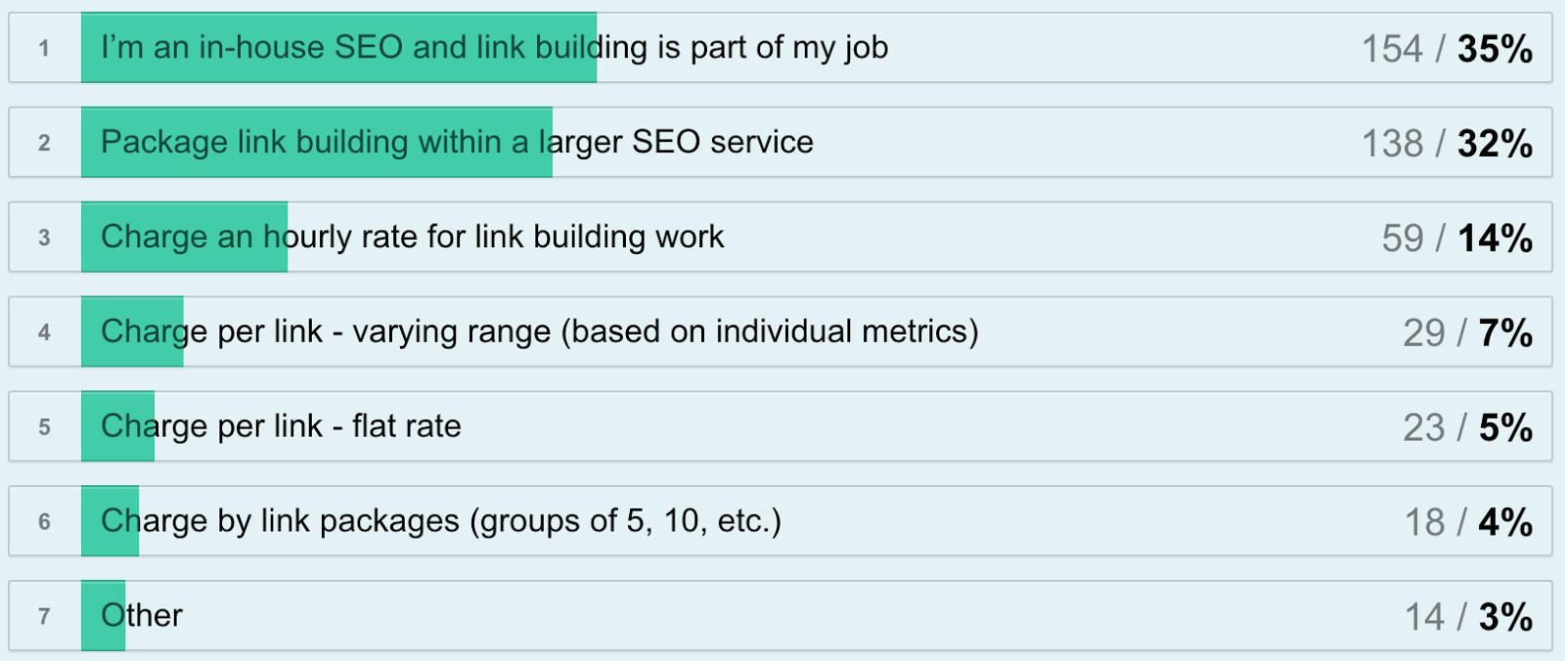The image size is (1565, 661).
Task: Click rank number 2 badge
Action: click(44, 143)
